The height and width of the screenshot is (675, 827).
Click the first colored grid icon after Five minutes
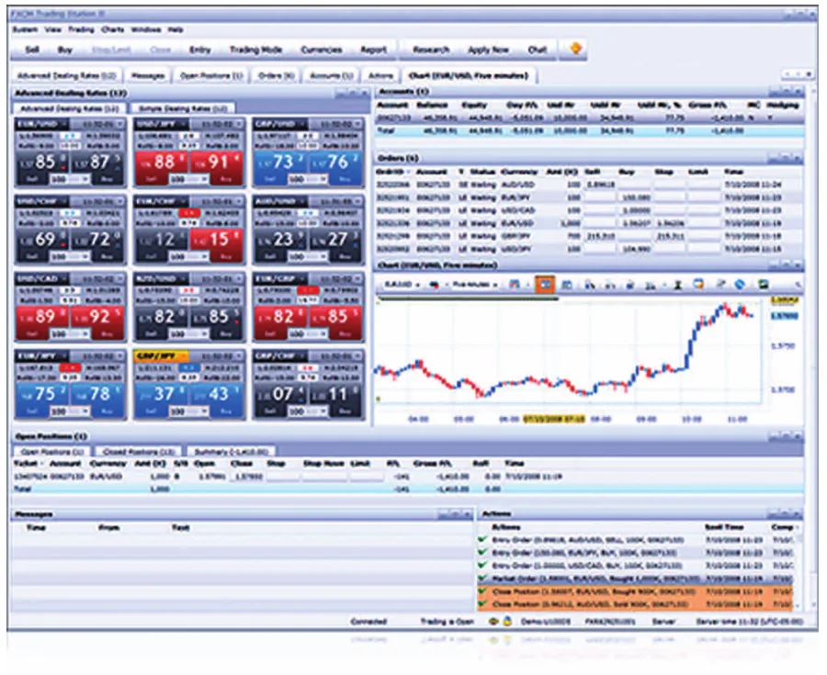pos(515,285)
